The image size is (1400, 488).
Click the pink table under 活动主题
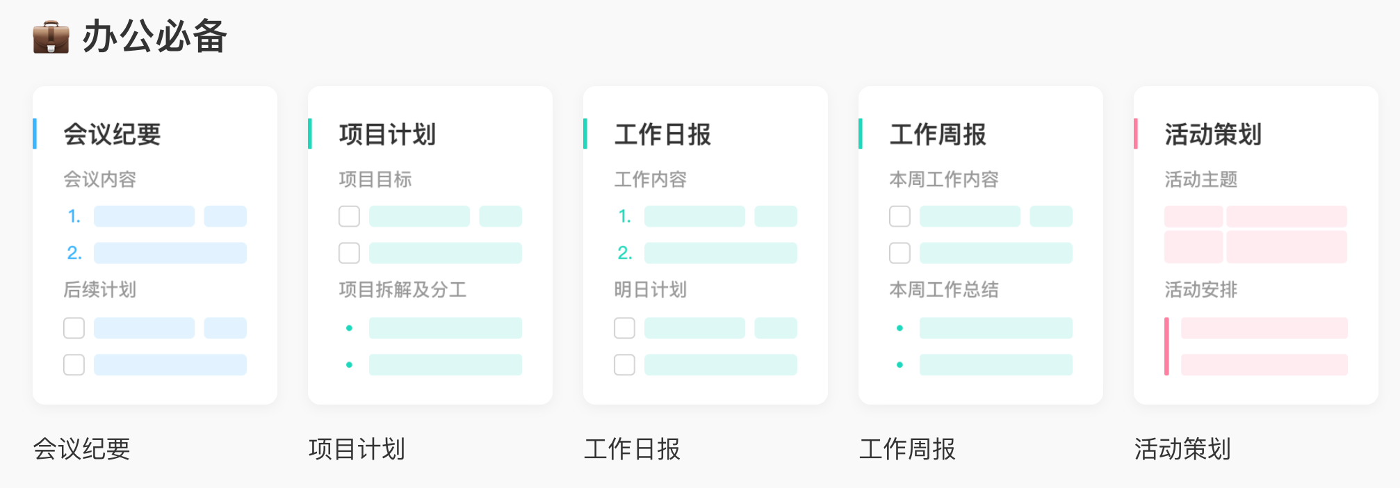tap(1255, 234)
